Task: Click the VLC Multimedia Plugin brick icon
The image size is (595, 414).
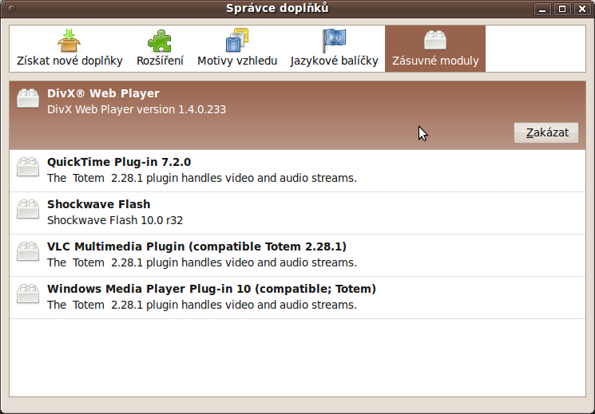Action: (x=28, y=251)
